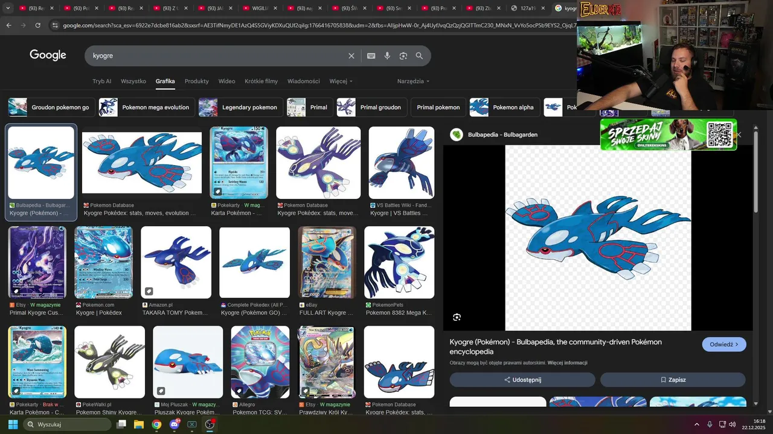View site information next to the URL

click(55, 25)
